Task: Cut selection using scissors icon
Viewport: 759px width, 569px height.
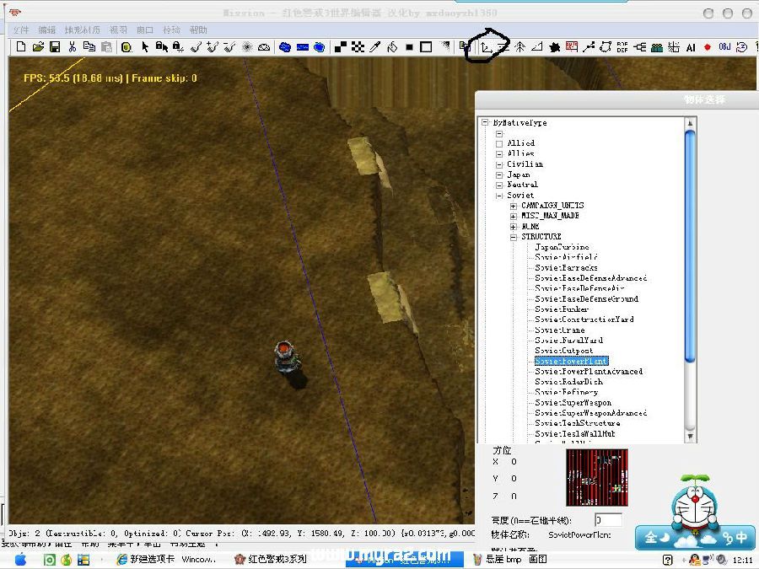Action: tap(73, 47)
